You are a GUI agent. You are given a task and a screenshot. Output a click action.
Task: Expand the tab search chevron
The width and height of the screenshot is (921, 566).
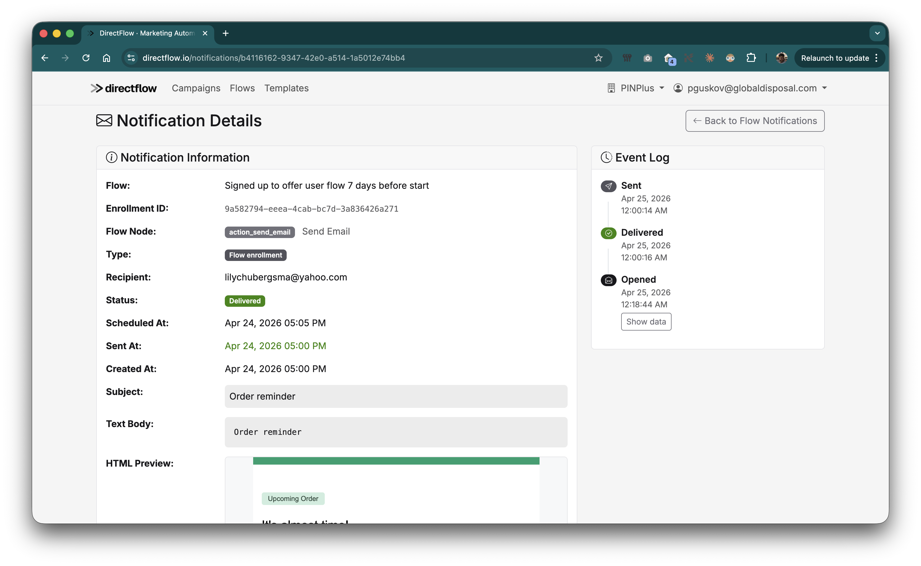pyautogui.click(x=877, y=33)
